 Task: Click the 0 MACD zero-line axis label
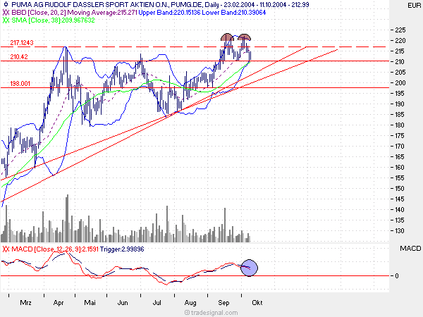coord(397,275)
